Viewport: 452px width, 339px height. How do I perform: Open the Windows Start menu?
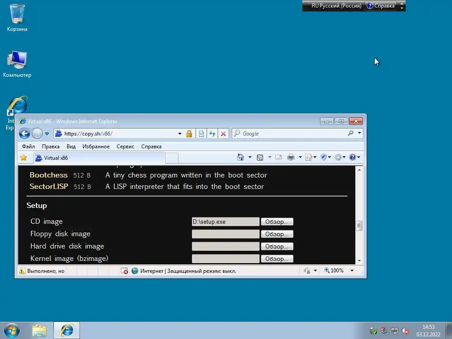pyautogui.click(x=12, y=330)
